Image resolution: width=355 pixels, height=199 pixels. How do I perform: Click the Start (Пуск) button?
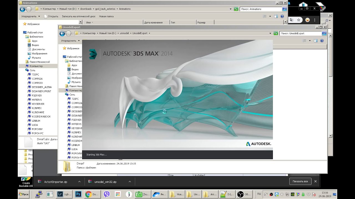click(24, 194)
